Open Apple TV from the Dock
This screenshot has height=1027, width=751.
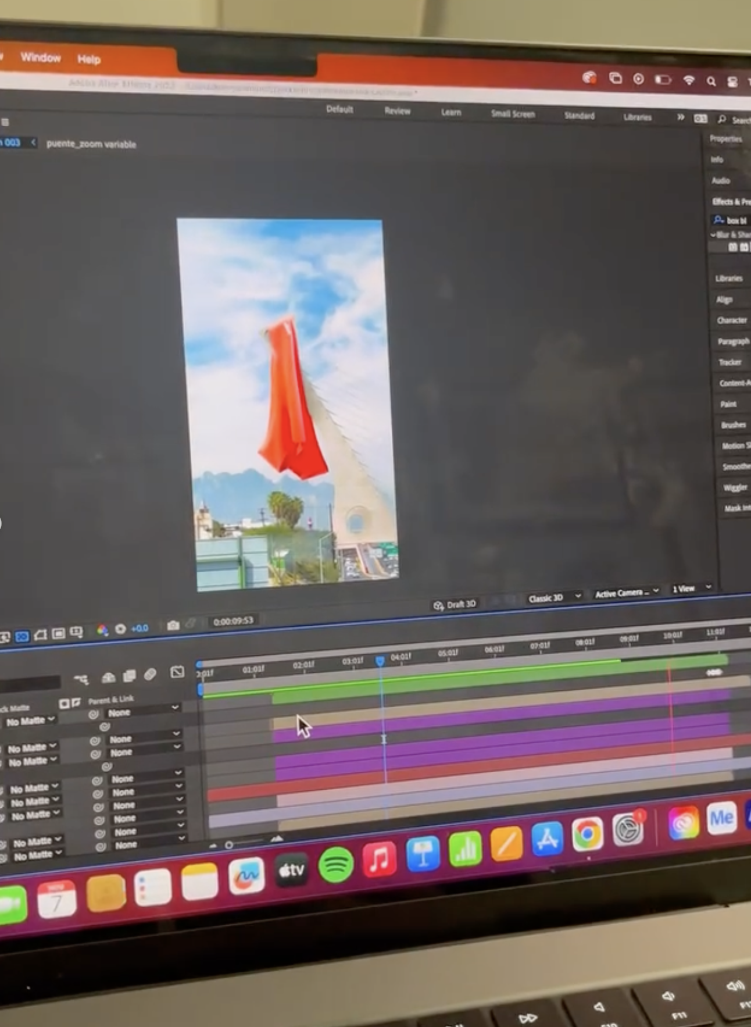pos(291,870)
